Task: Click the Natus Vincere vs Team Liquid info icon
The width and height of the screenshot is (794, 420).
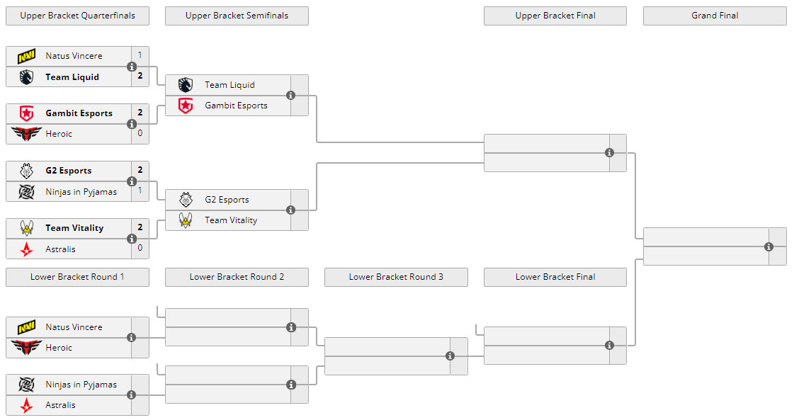Action: tap(132, 67)
